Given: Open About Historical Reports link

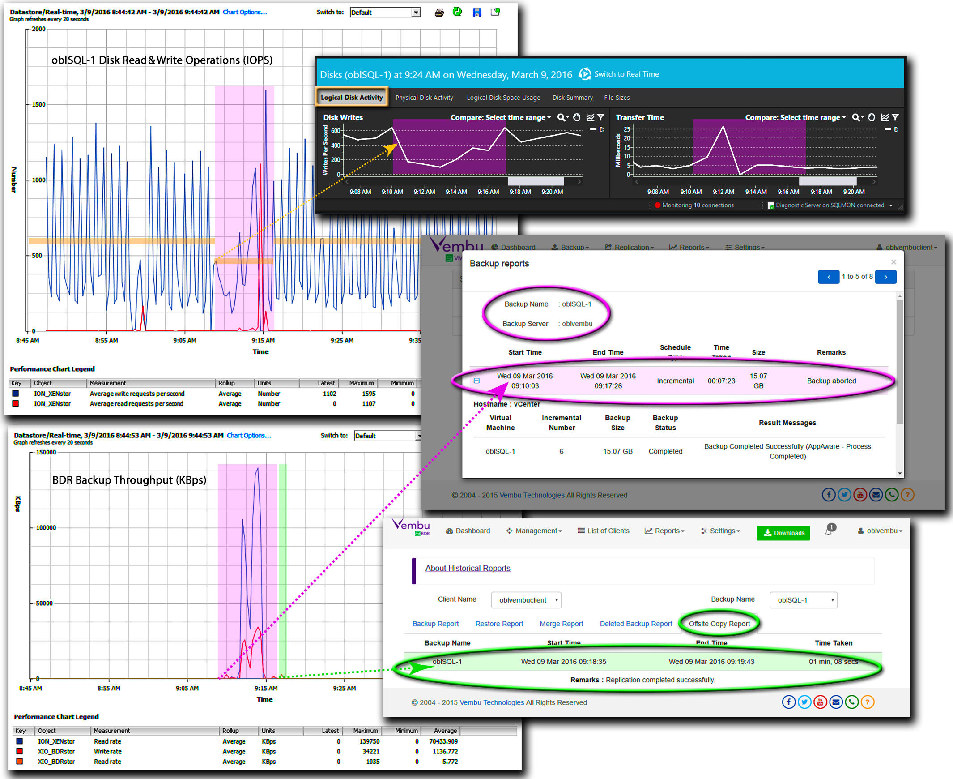Looking at the screenshot, I should point(468,568).
